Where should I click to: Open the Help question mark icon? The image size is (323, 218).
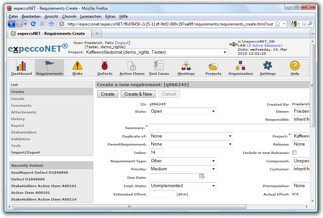tap(295, 66)
